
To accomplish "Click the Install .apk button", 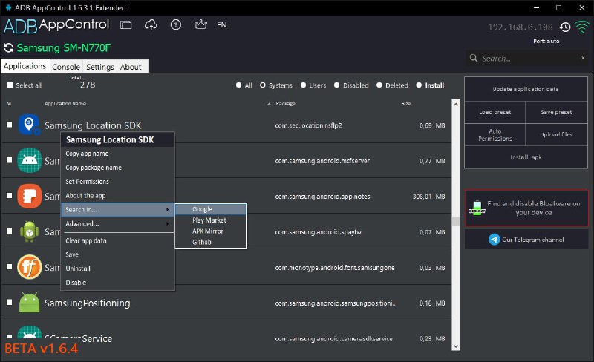I will pos(526,157).
